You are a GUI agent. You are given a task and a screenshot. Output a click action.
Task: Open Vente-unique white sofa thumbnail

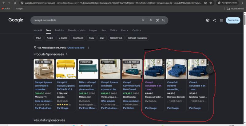tap(110, 69)
